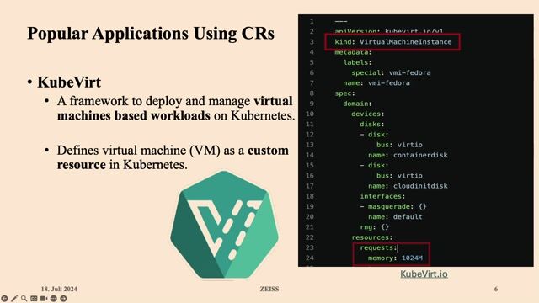Click the 'interfaces:' code line
This screenshot has width=539, height=303.
[382, 196]
